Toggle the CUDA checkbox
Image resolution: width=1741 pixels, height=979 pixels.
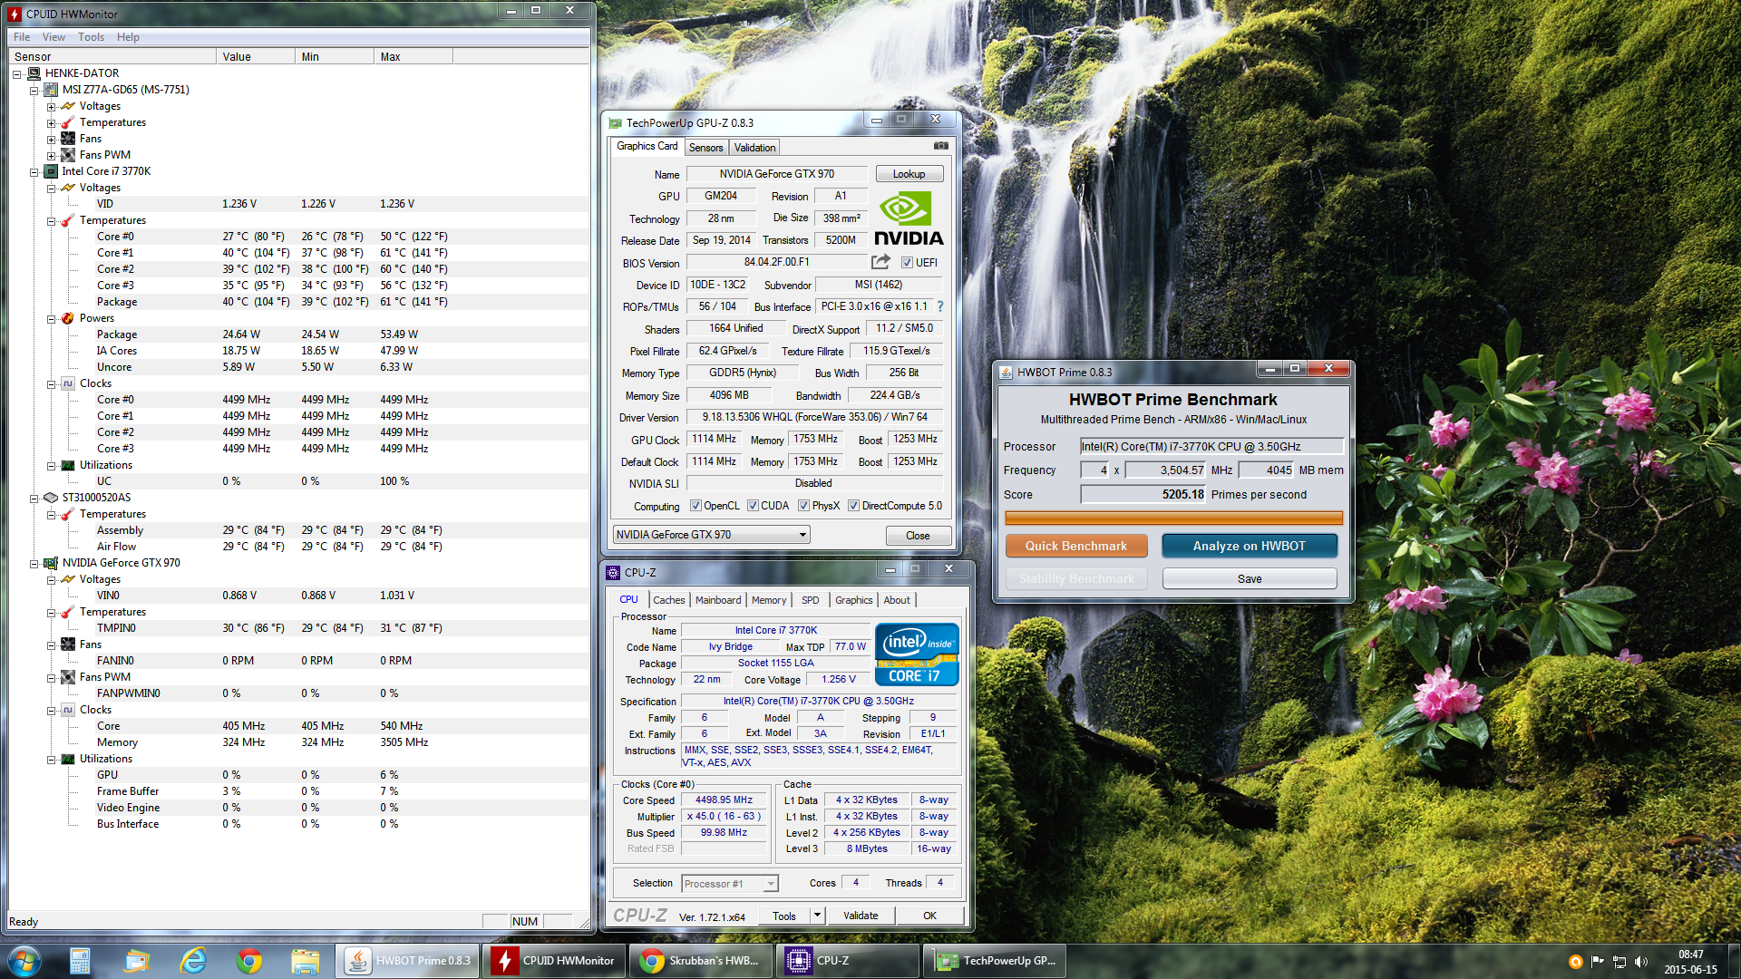click(753, 506)
